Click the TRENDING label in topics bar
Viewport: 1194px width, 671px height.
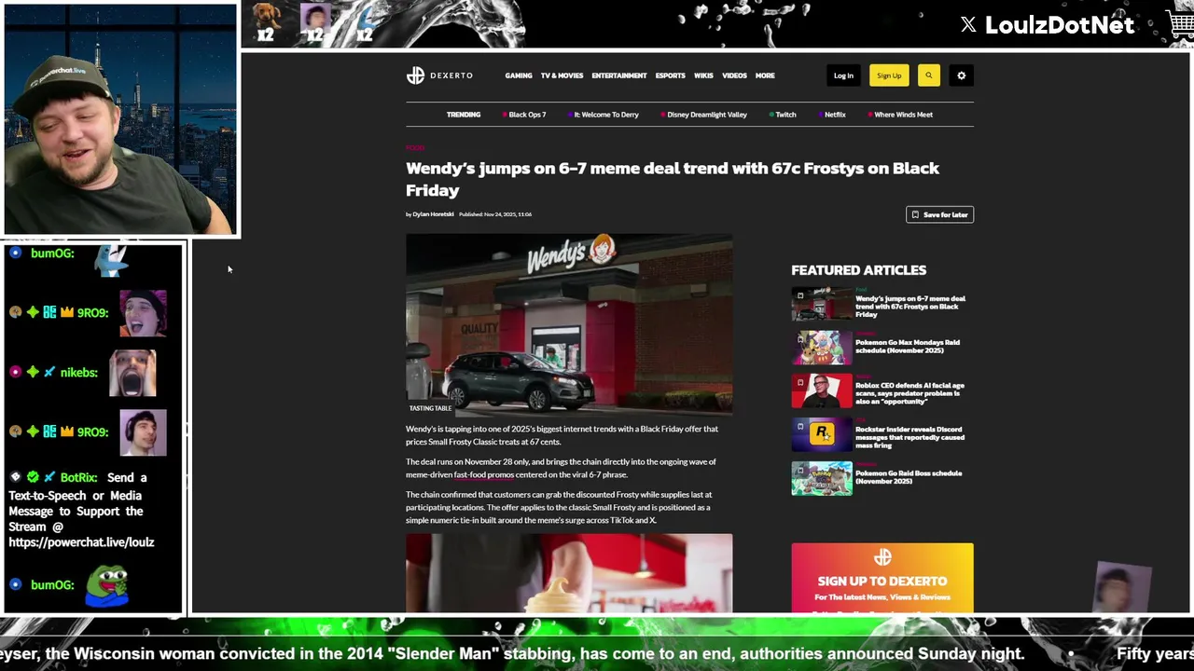[x=464, y=115]
